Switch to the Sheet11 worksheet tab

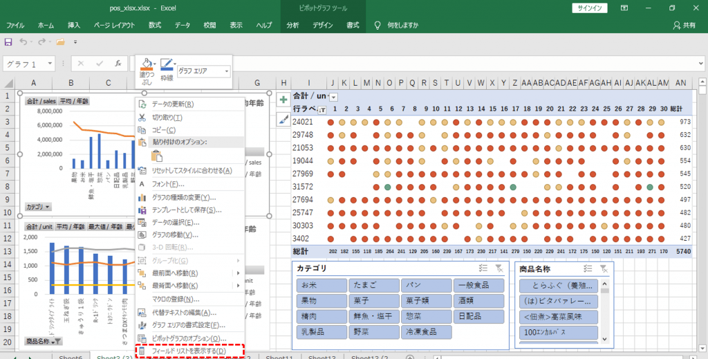[279, 356]
